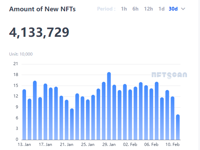Click the tallest bar near 29. Jan
Image resolution: width=200 pixels, height=150 pixels.
tap(109, 106)
